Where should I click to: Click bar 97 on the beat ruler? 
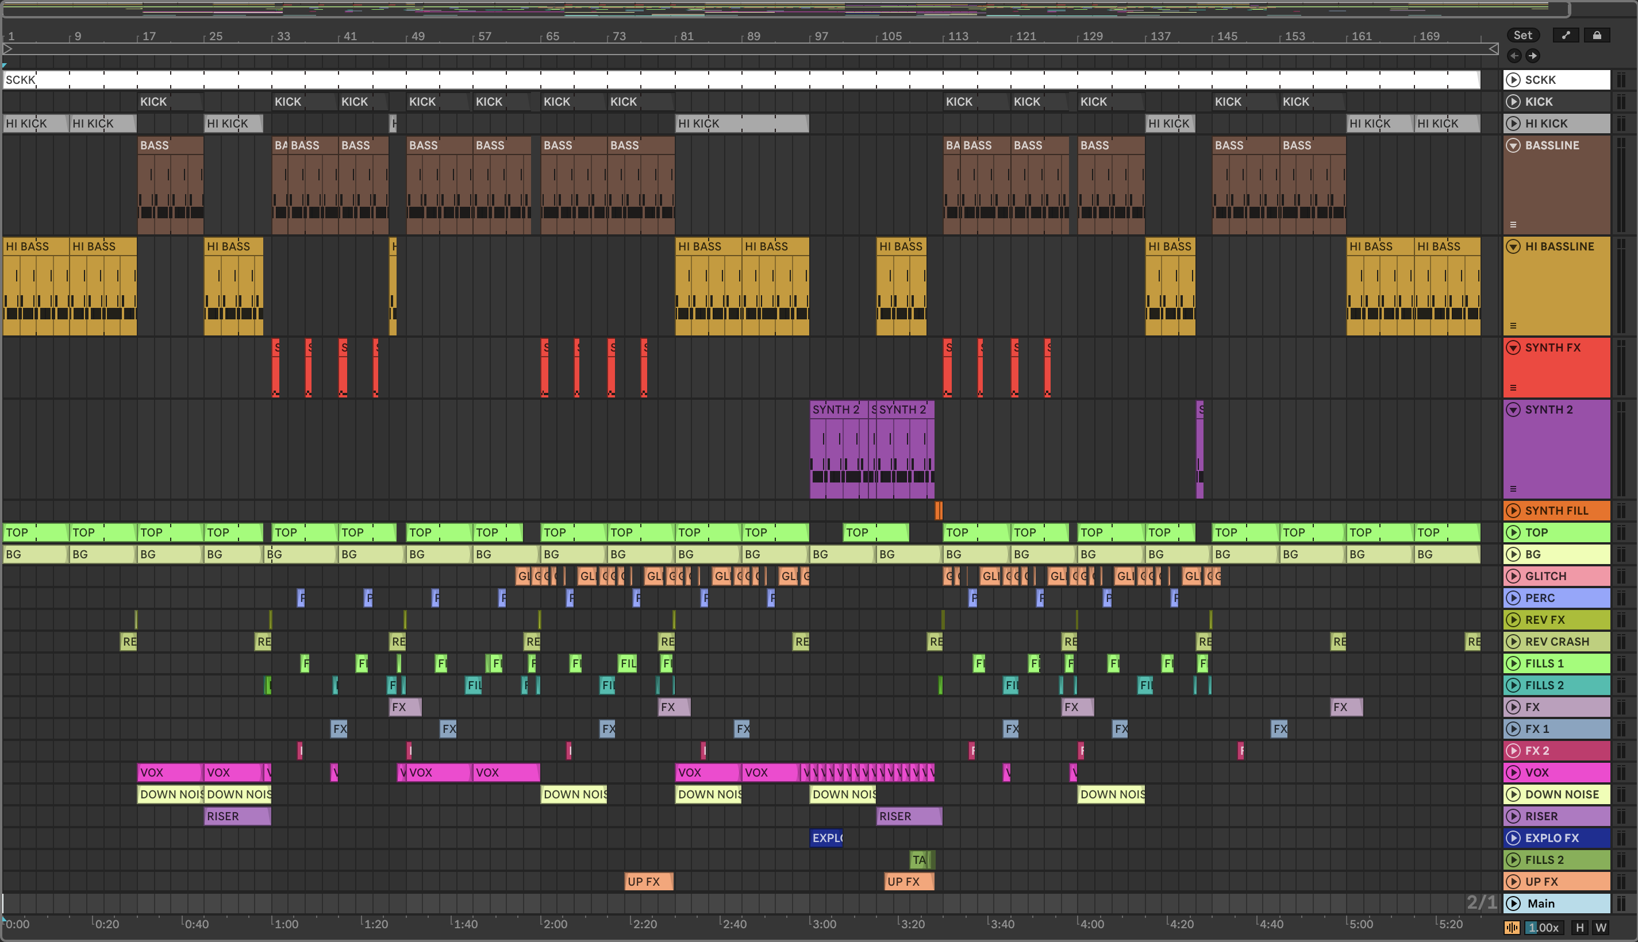pos(821,36)
